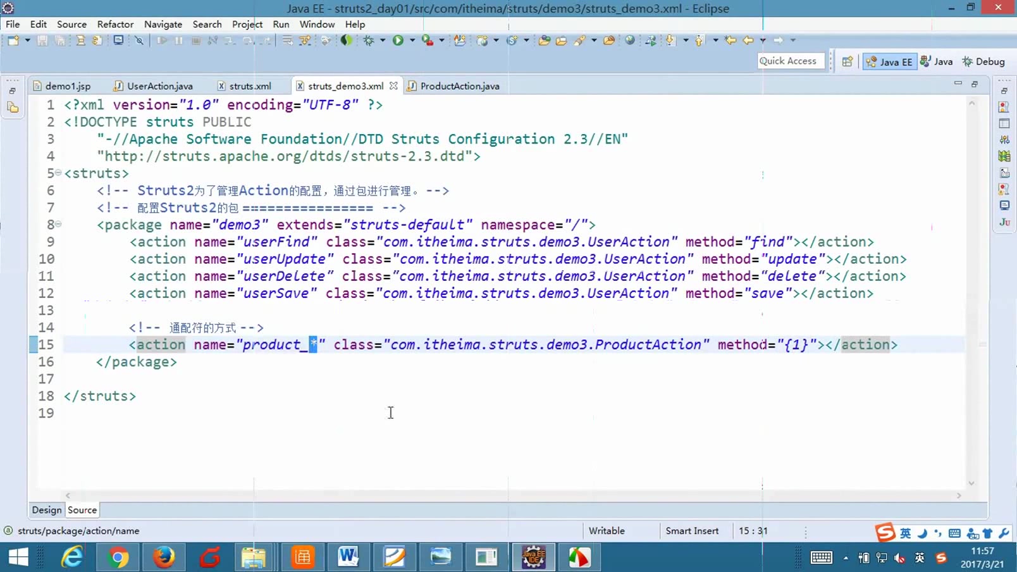Click the editor vertical scrollbar track
Viewport: 1017px width, 572px height.
tap(971, 292)
